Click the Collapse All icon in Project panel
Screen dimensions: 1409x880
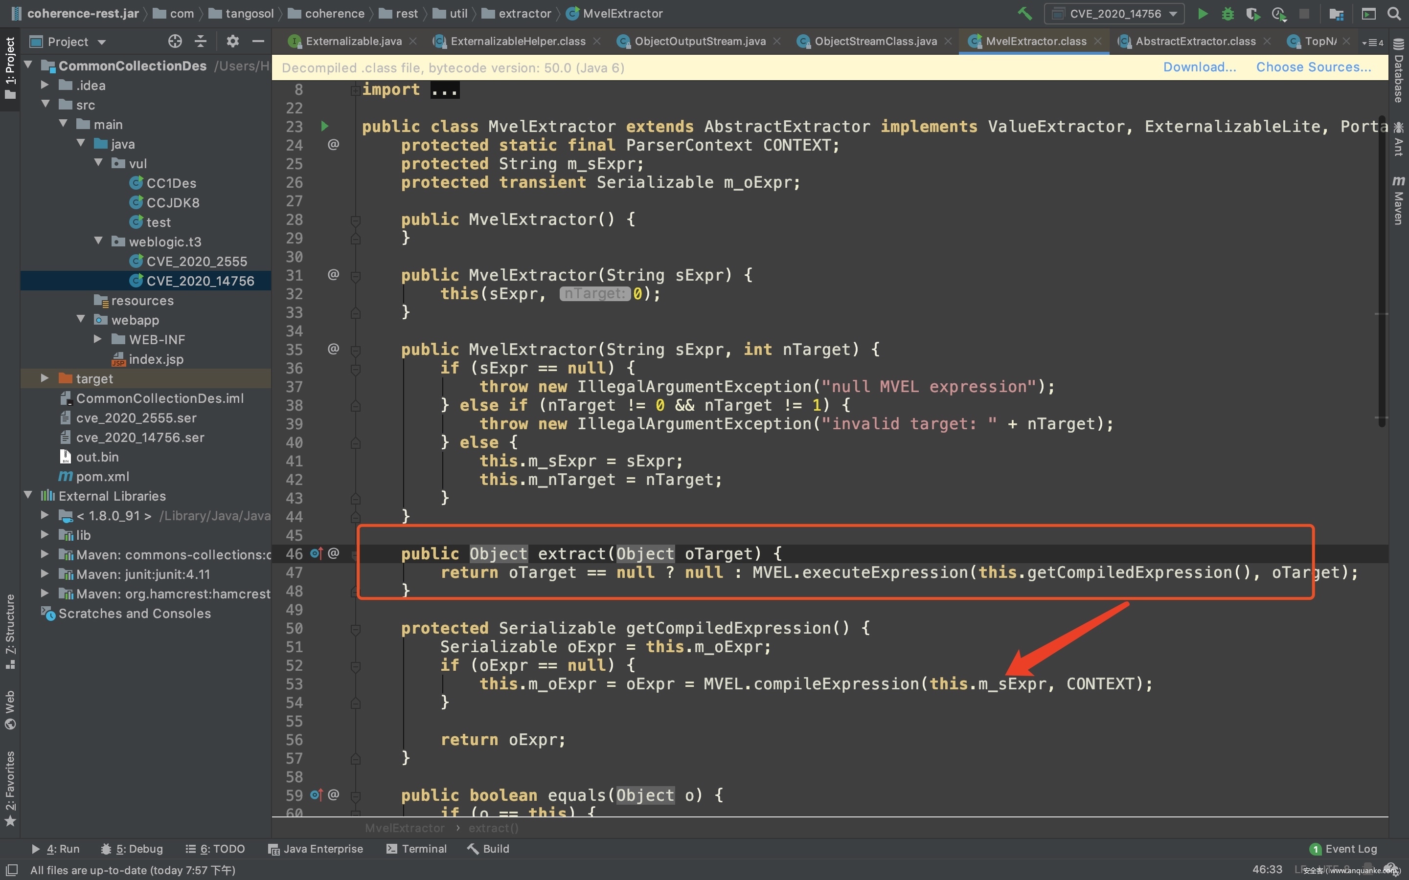(x=200, y=42)
